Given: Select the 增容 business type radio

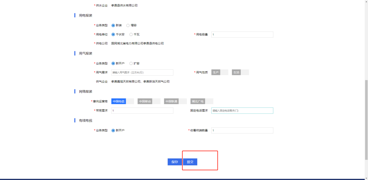Looking at the screenshot, I should coord(128,25).
